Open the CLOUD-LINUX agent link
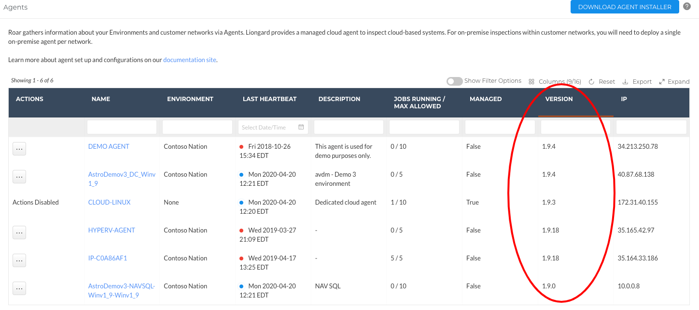 coord(109,202)
